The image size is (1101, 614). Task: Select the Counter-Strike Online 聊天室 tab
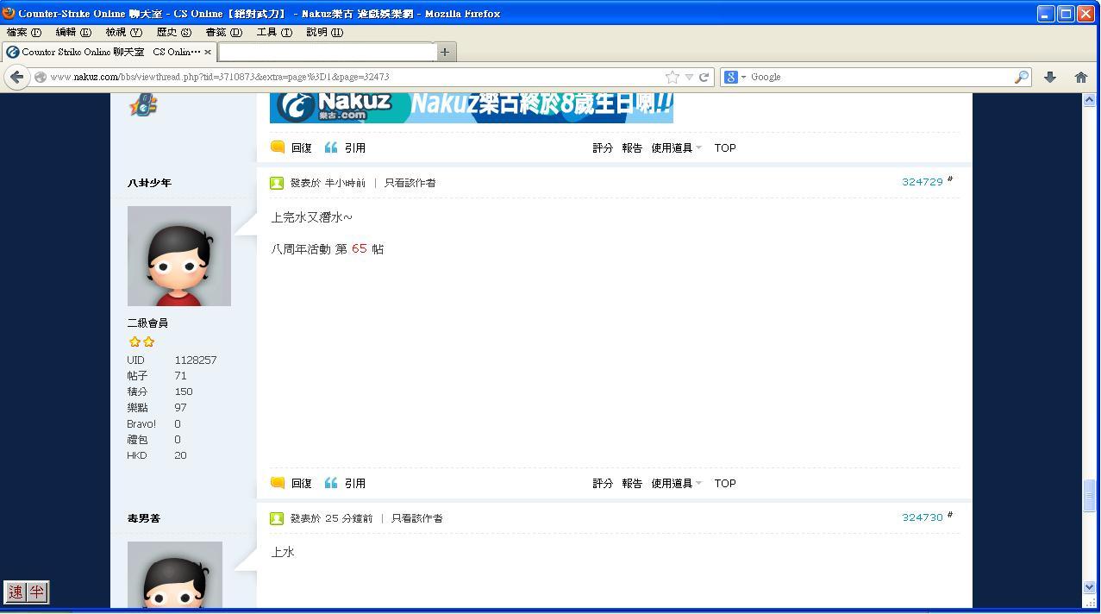108,52
